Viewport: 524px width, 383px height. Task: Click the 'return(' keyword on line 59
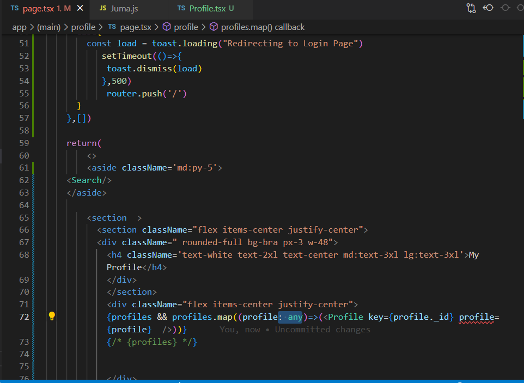84,143
